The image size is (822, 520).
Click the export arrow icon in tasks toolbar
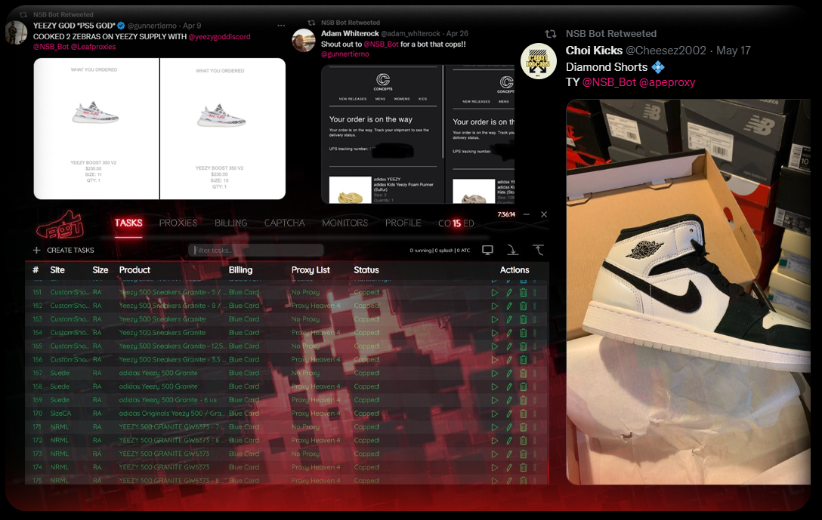pyautogui.click(x=539, y=250)
